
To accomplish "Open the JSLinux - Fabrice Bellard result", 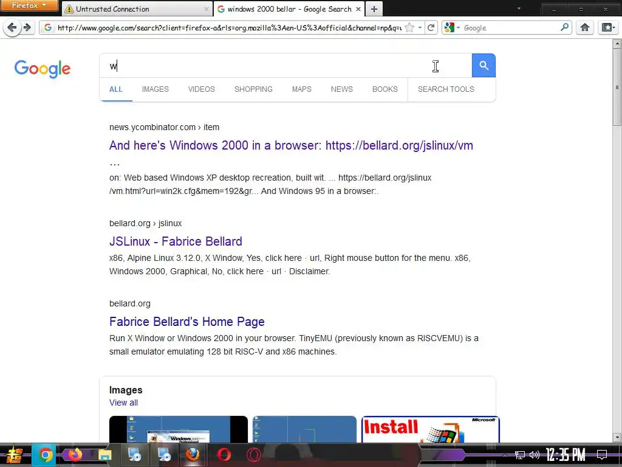I will coord(176,241).
